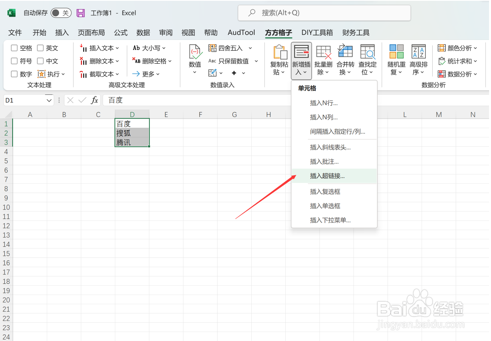Check the 符号 checkbox
Viewport: 491px width, 341px height.
[x=14, y=61]
